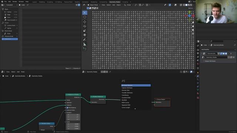Toggle Pick Instance checkbox on node
Image resolution: width=237 pixels, height=133 pixels.
[x=67, y=108]
